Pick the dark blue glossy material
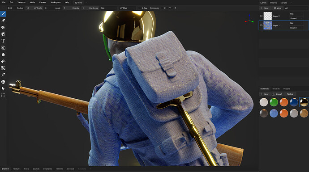This screenshot has height=172, width=309. click(x=294, y=102)
